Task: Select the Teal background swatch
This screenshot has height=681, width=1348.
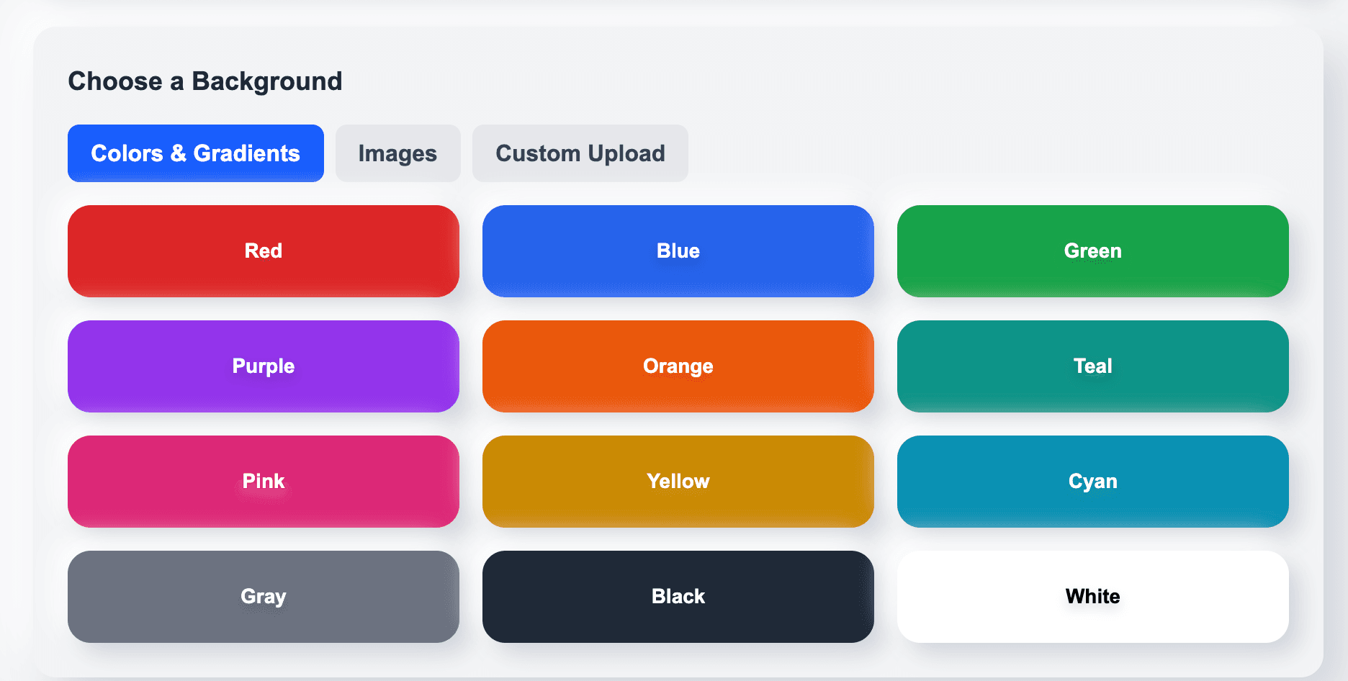Action: 1092,366
